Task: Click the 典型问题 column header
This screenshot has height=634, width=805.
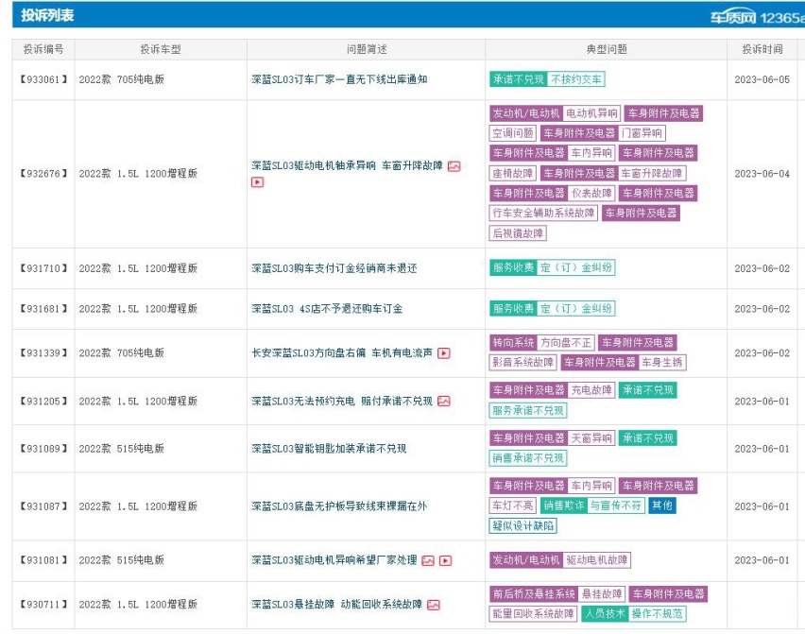Action: pos(607,49)
